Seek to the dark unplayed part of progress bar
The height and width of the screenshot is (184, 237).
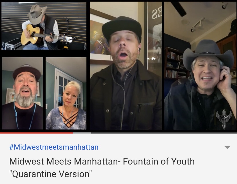tap(164, 133)
